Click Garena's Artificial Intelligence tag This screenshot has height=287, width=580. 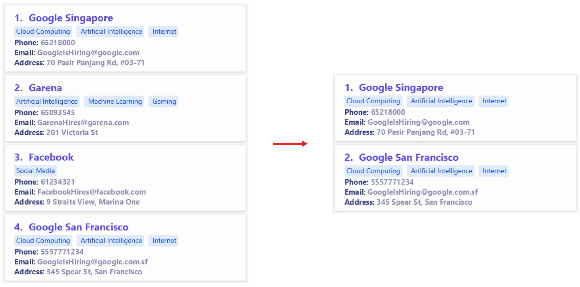(47, 101)
